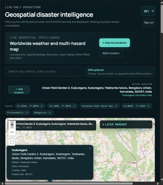Zoom out the map with minus

[x=12, y=132]
